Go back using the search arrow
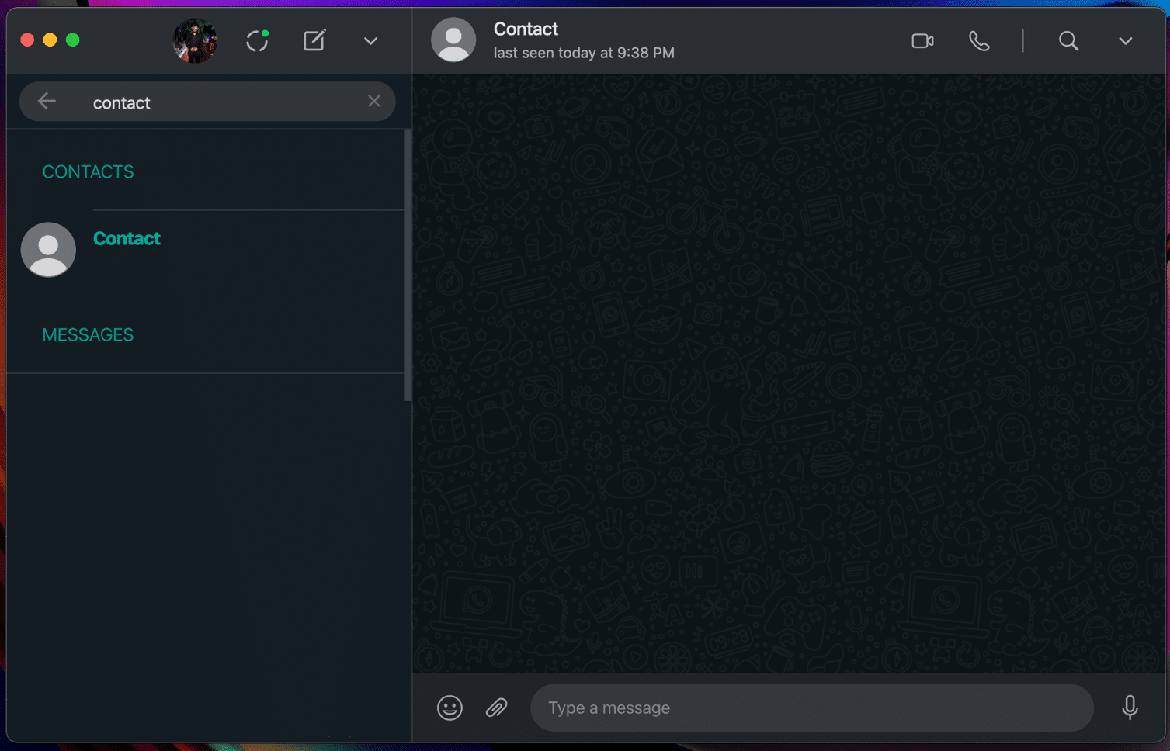 tap(47, 102)
